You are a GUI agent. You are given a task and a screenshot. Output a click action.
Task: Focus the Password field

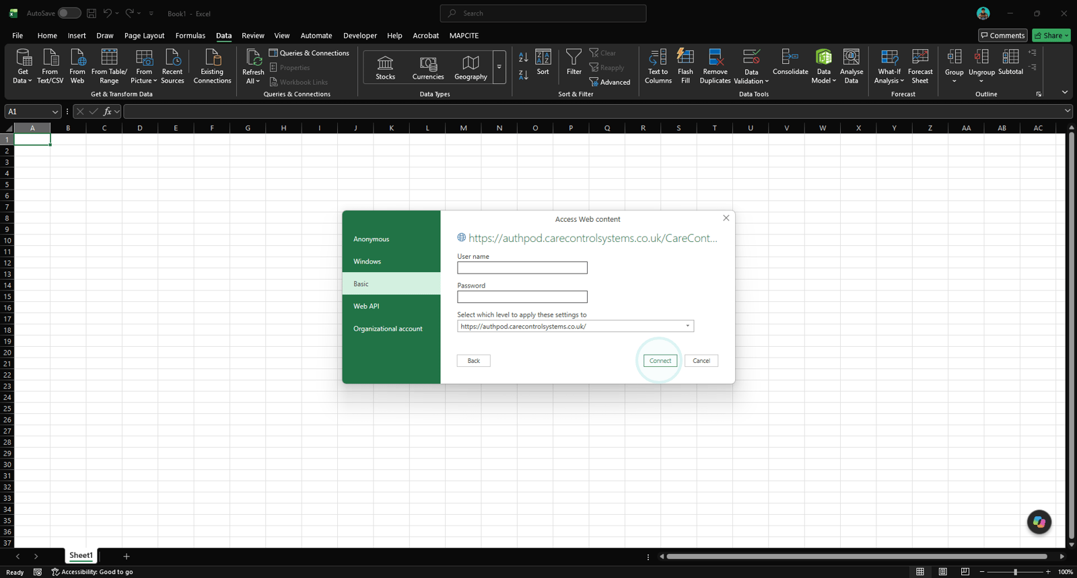tap(522, 296)
